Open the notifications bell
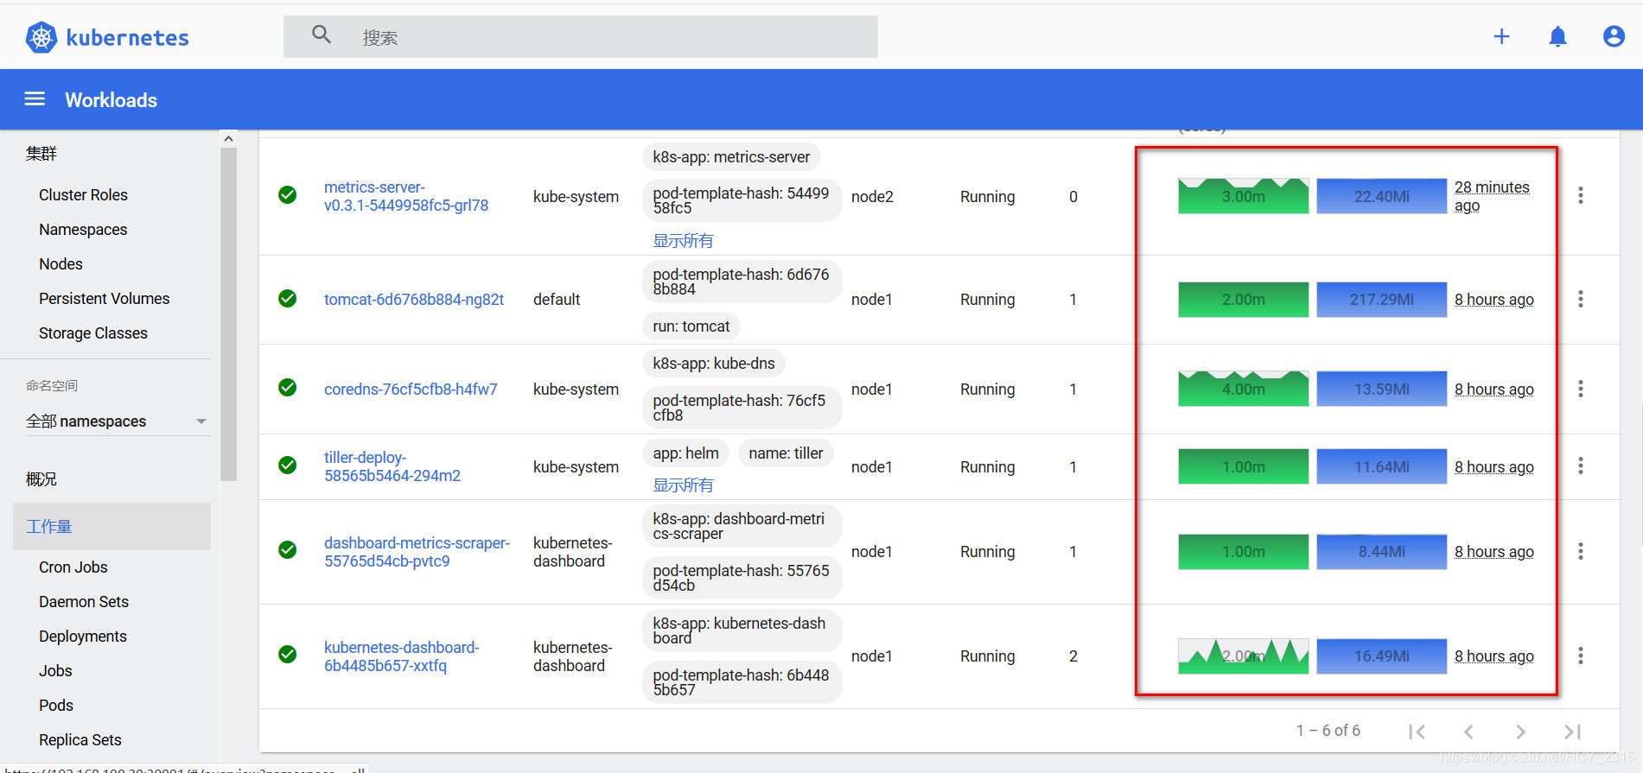 [1557, 36]
